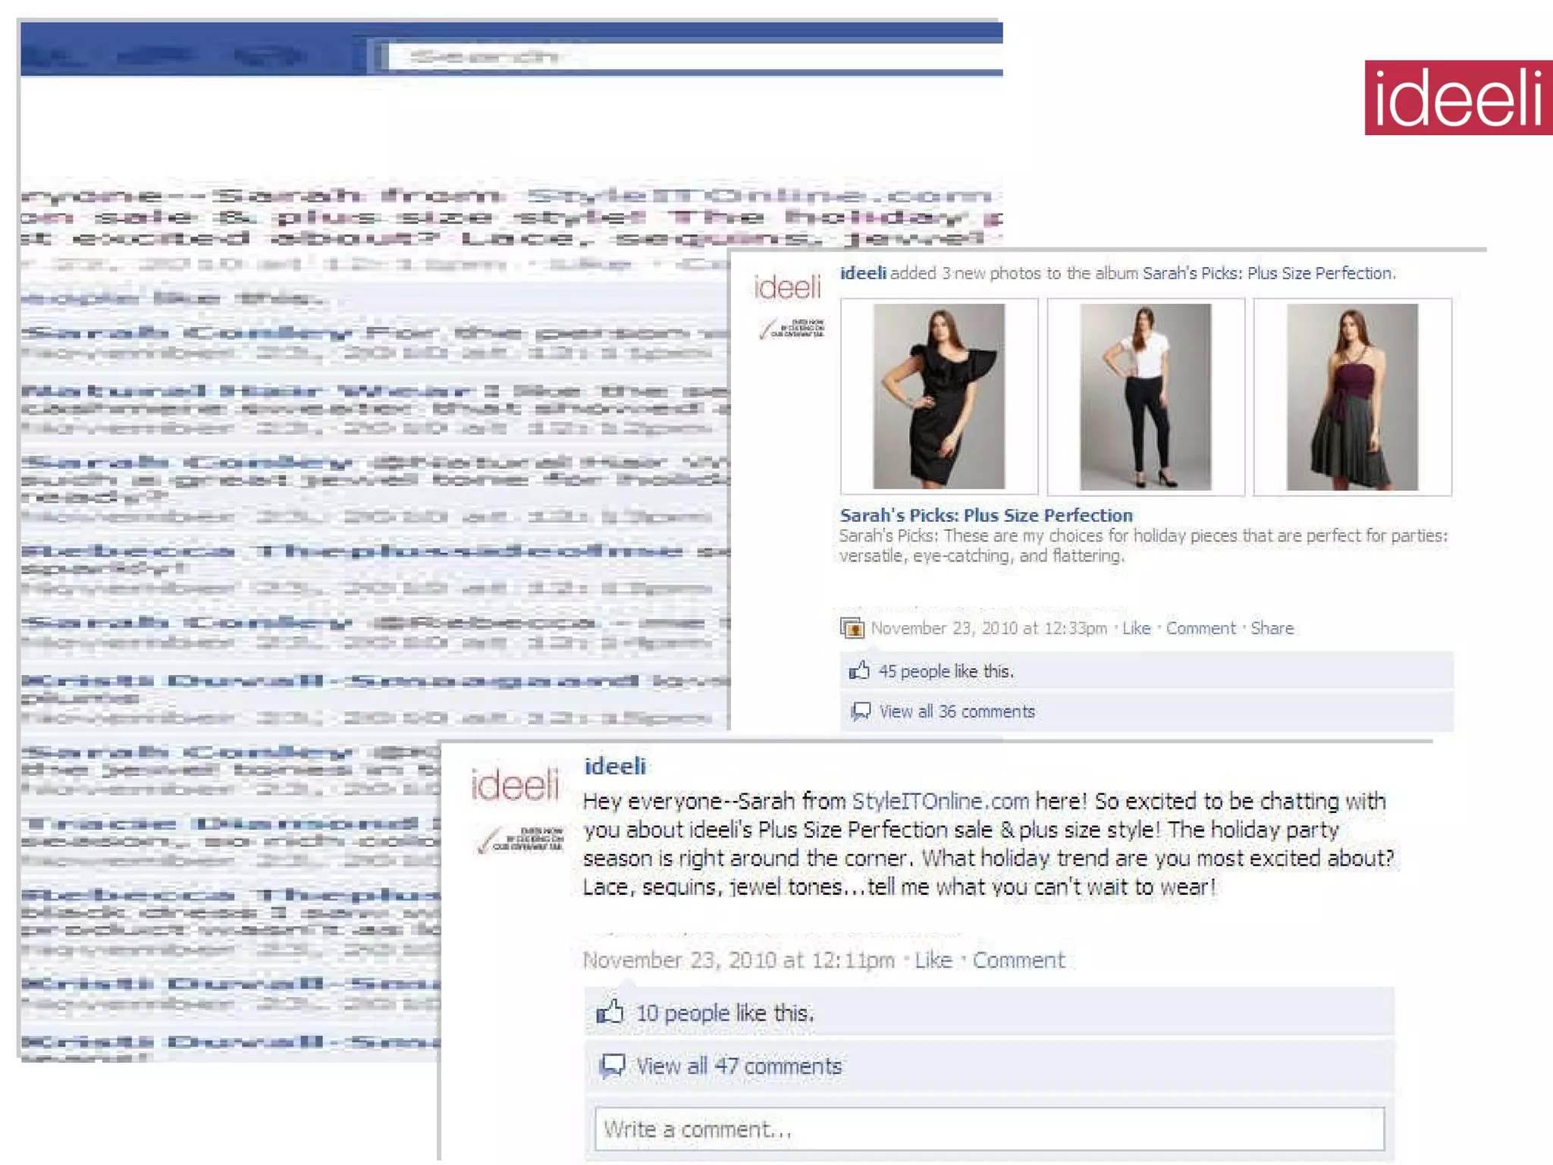Click the thumbs-up icon beside 45 people

(859, 670)
